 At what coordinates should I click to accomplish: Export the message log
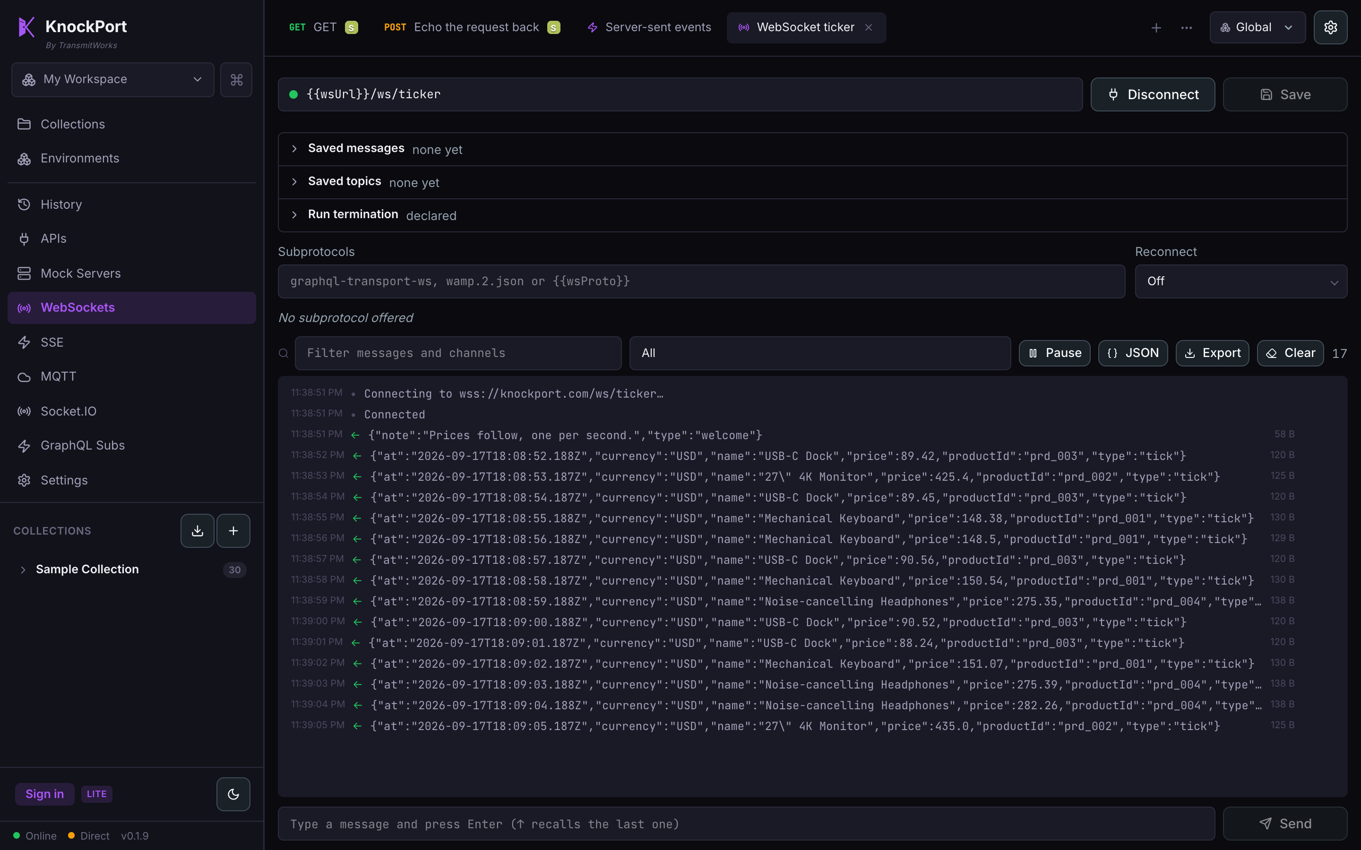1213,353
